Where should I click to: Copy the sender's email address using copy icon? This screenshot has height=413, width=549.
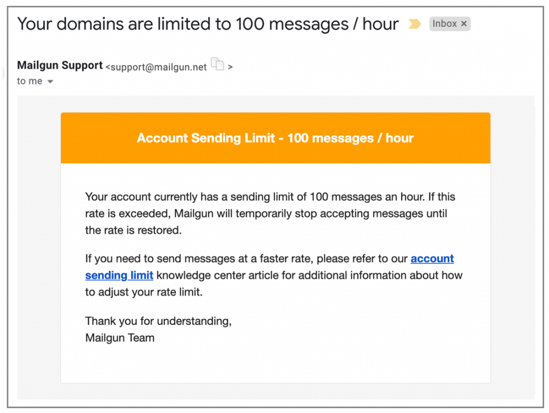(218, 64)
